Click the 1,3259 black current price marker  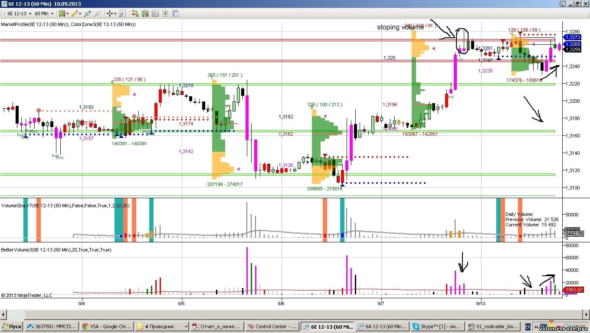(573, 50)
